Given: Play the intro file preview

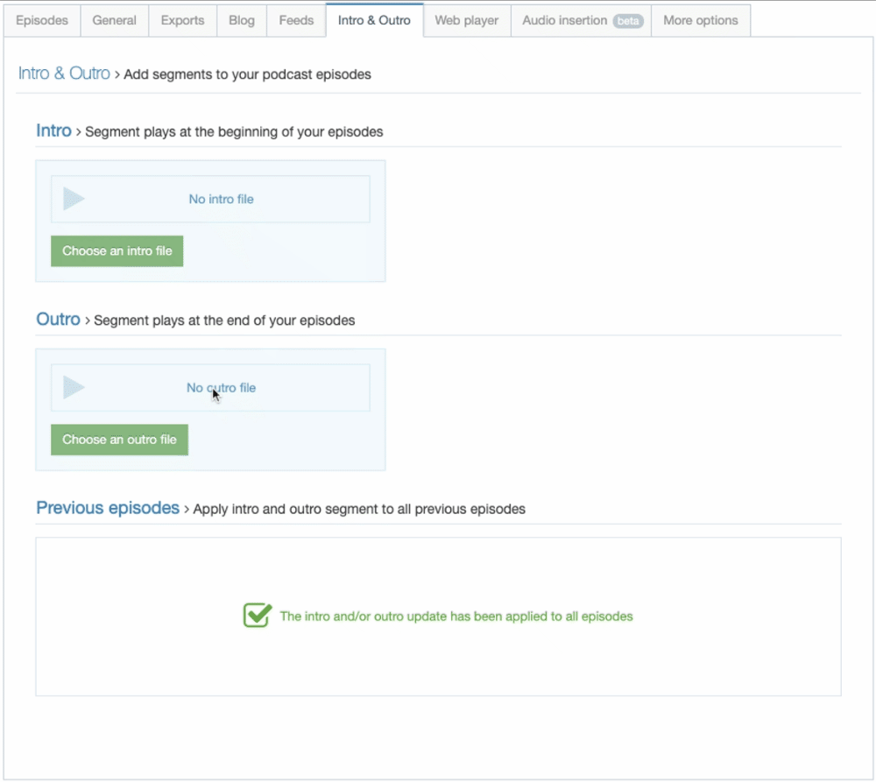Looking at the screenshot, I should coord(74,199).
